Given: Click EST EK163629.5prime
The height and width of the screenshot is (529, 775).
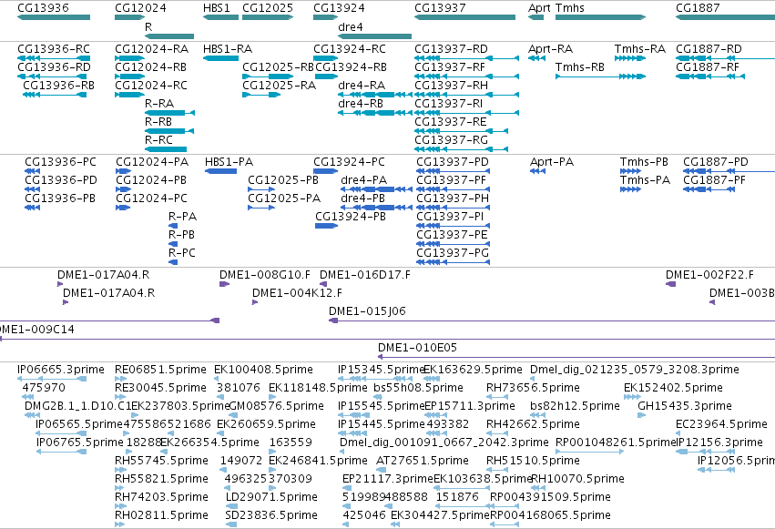Looking at the screenshot, I should [x=473, y=370].
